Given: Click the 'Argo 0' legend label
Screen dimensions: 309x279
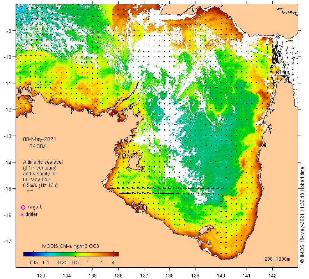Looking at the screenshot, I should tap(35, 207).
